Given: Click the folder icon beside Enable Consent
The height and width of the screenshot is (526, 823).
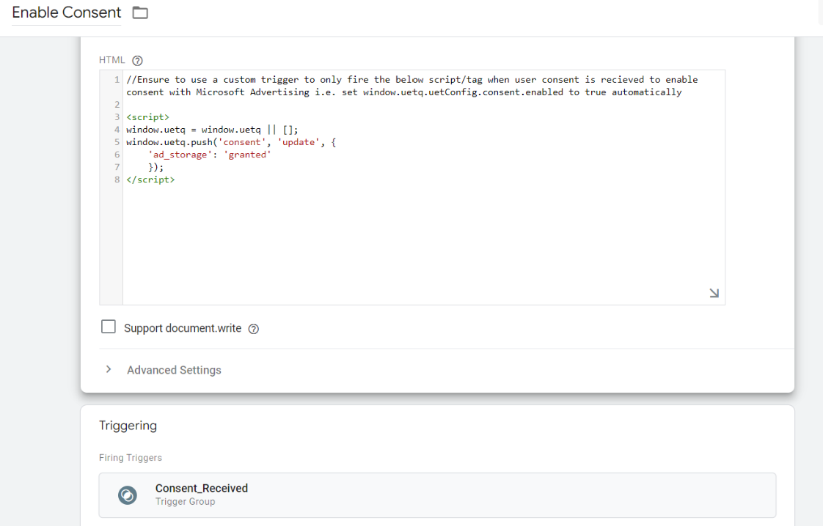Looking at the screenshot, I should (140, 12).
